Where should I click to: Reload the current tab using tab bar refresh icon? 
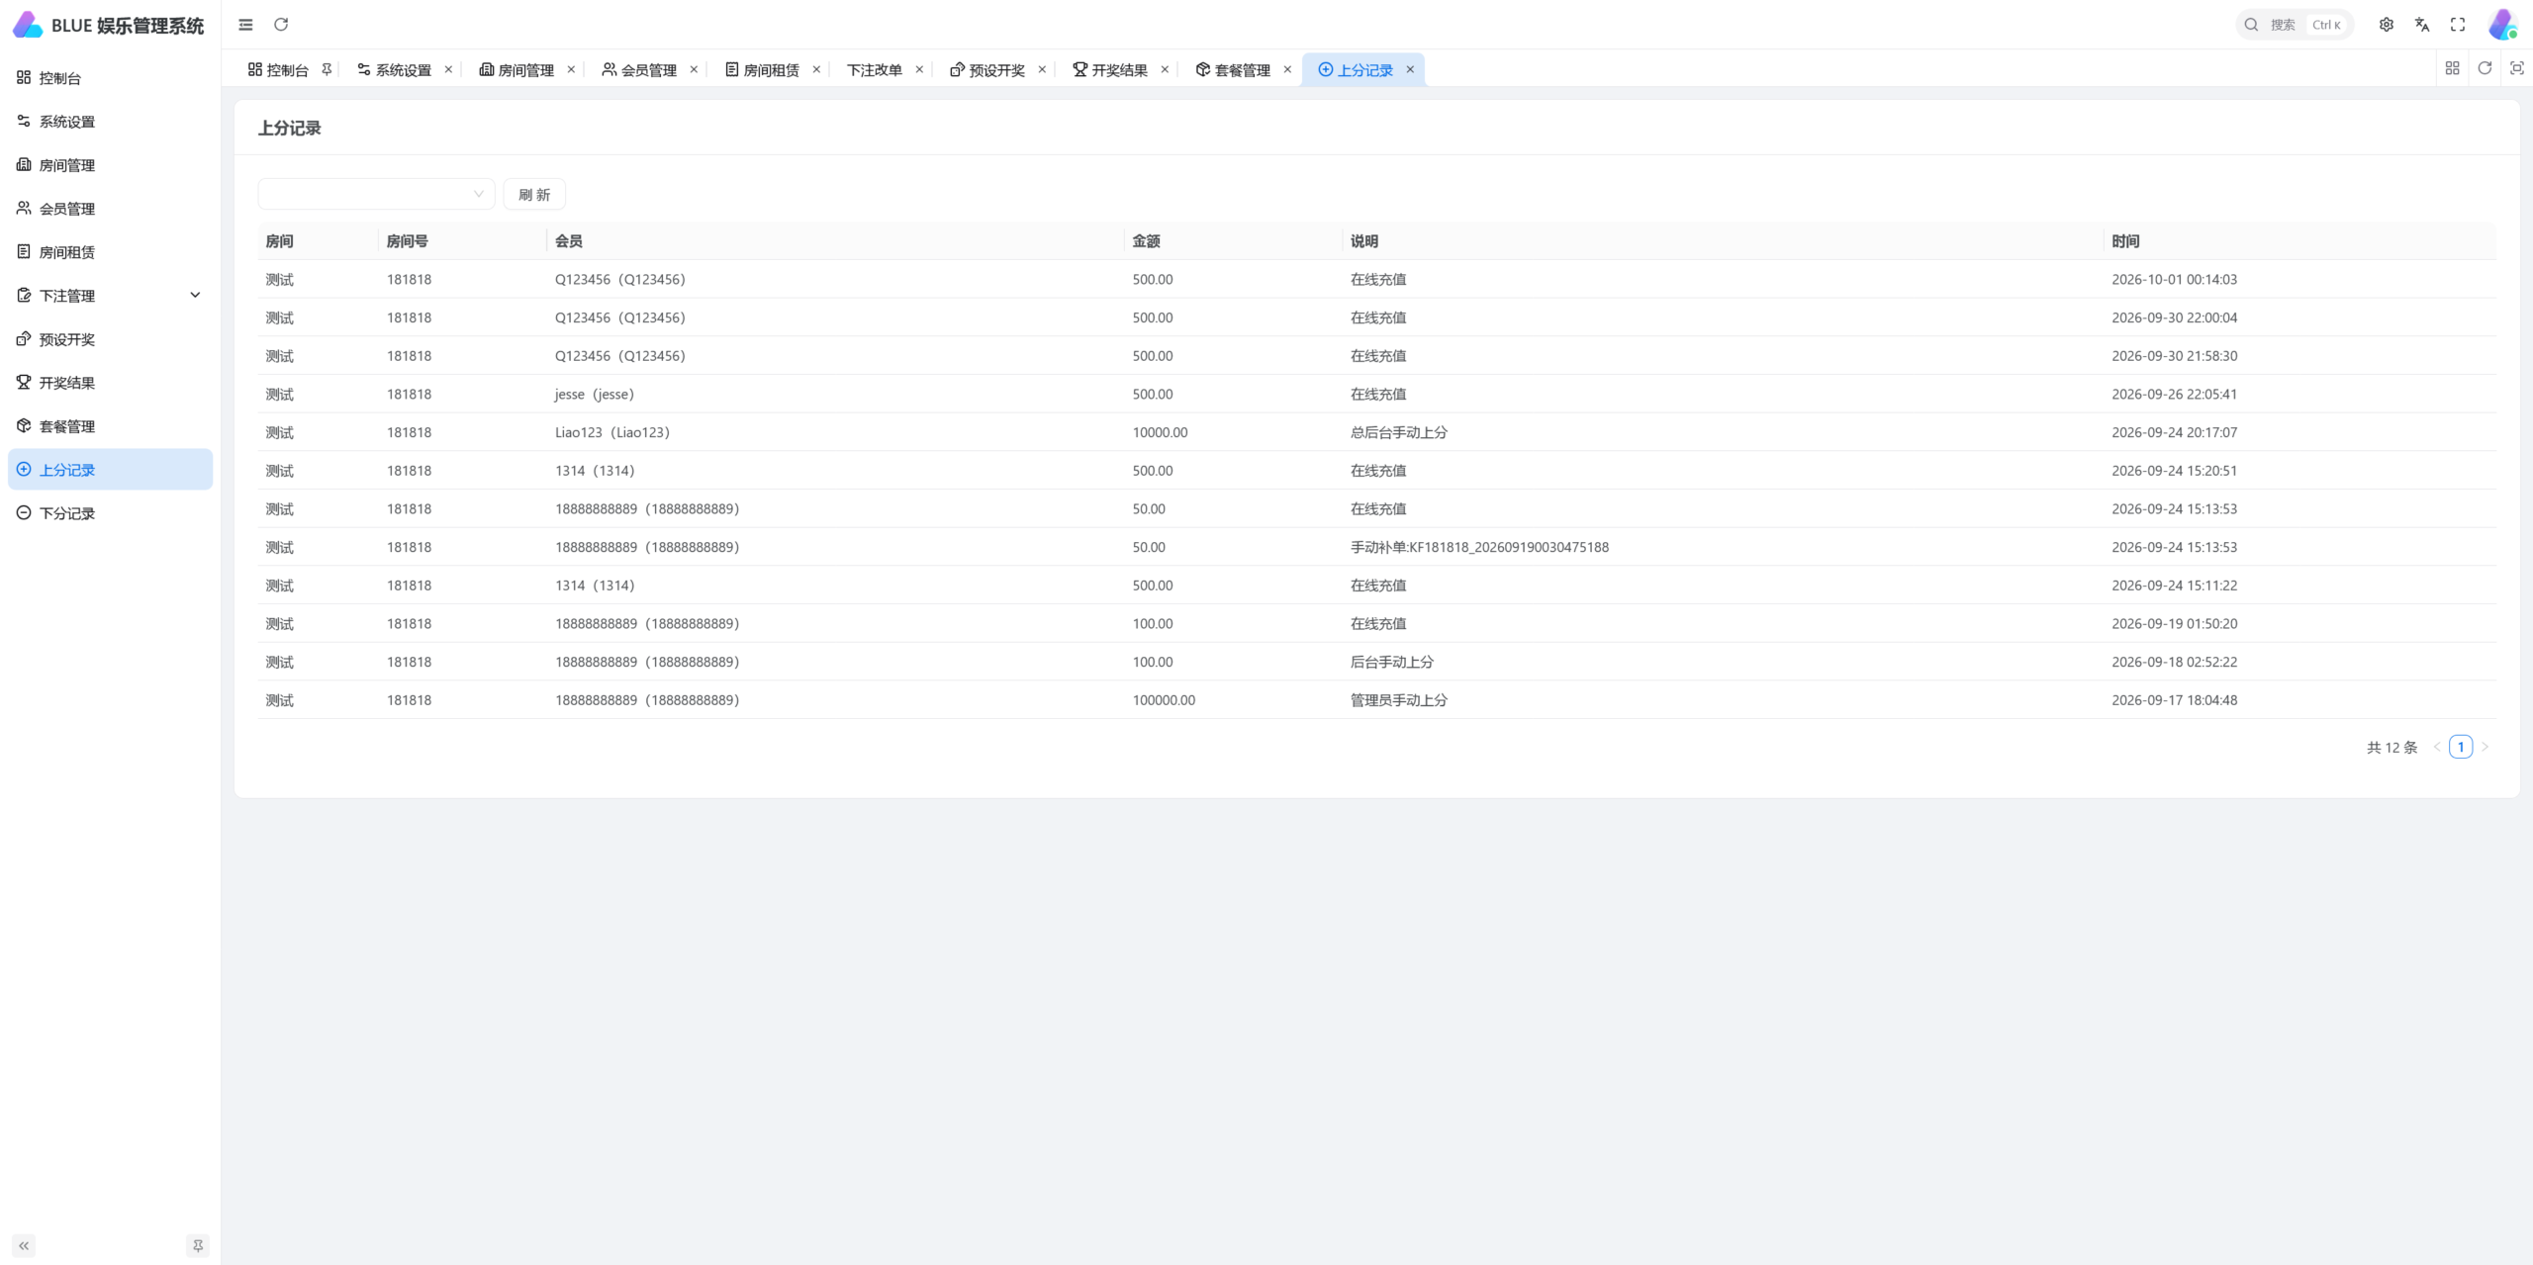[x=2485, y=68]
